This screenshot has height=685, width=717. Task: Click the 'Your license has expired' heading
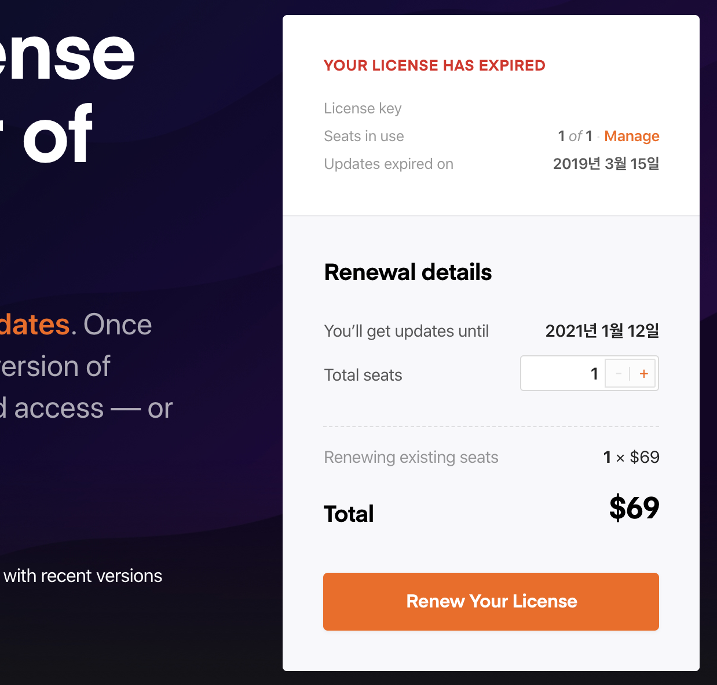tap(434, 65)
